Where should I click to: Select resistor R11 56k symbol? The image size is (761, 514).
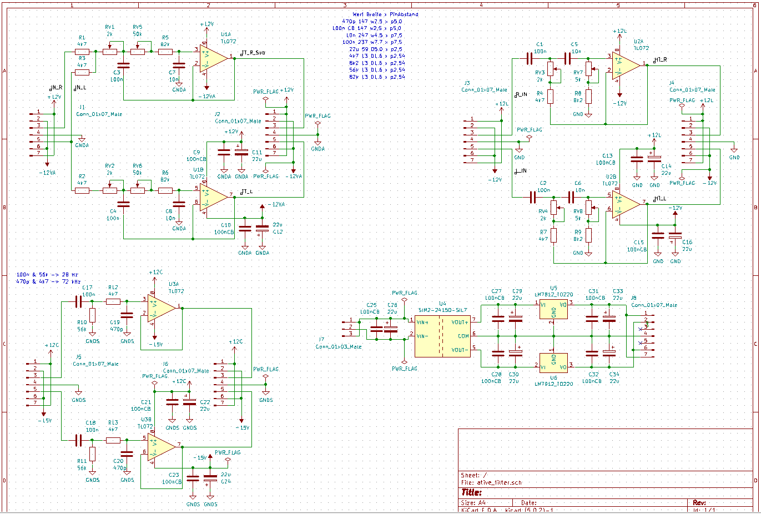tap(93, 454)
